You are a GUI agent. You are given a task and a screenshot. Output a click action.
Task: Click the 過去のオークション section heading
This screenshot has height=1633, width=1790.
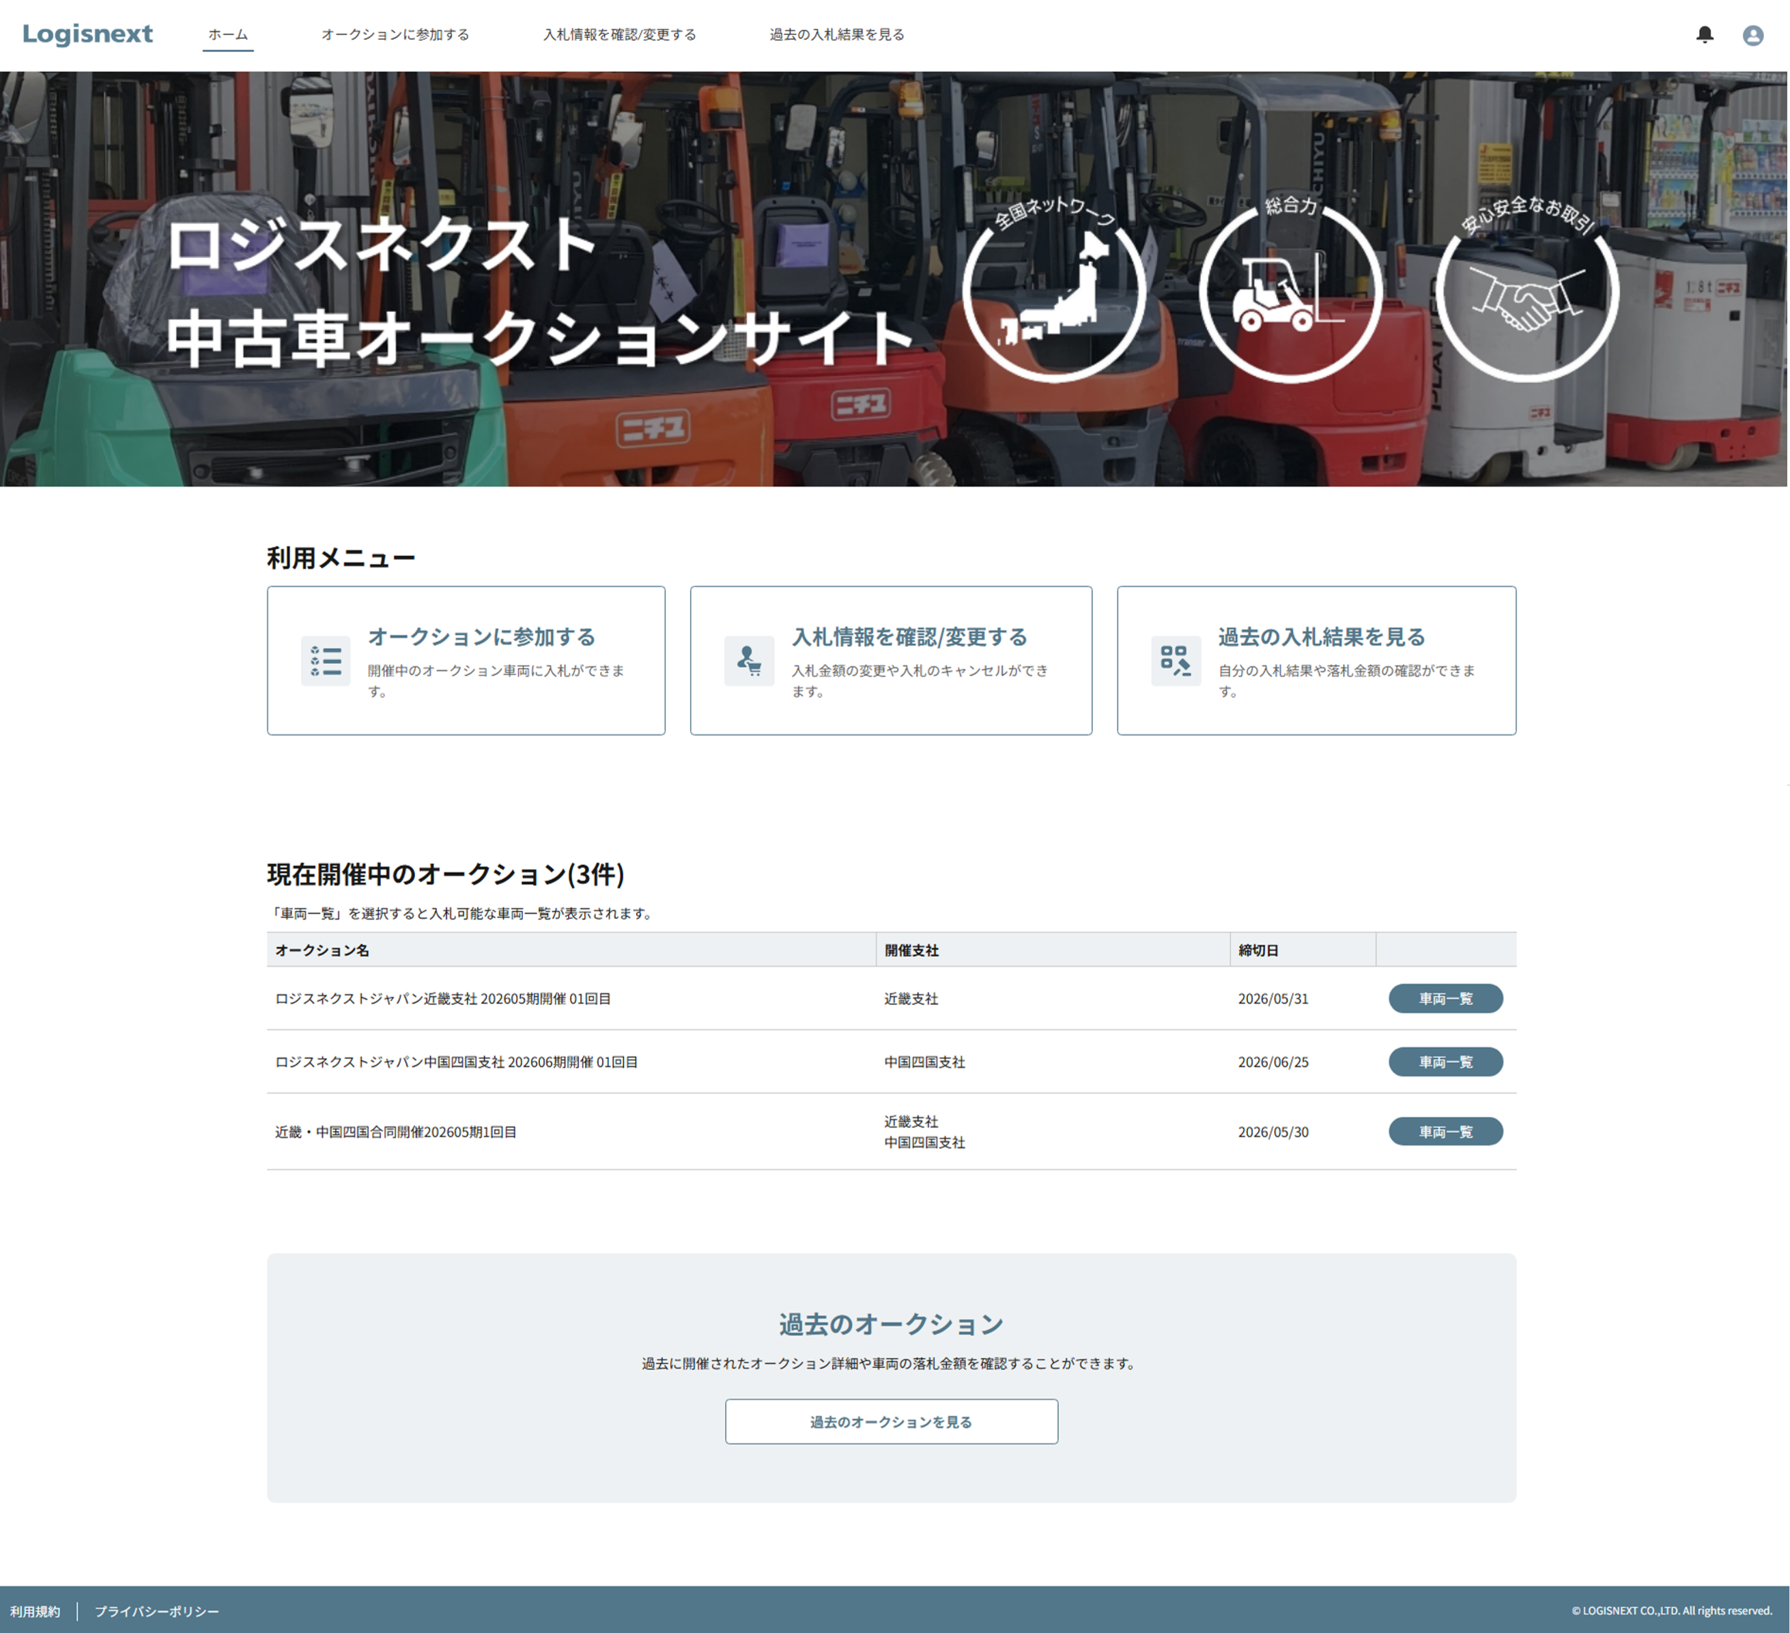pyautogui.click(x=892, y=1324)
